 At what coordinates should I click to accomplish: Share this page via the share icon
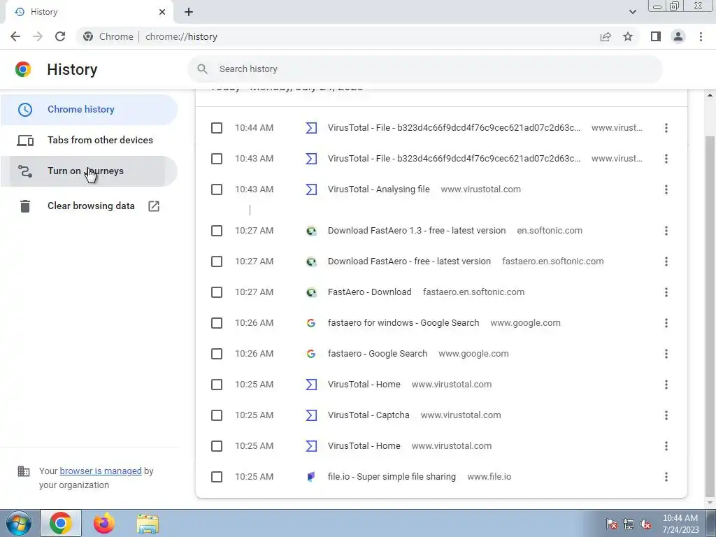(x=606, y=36)
